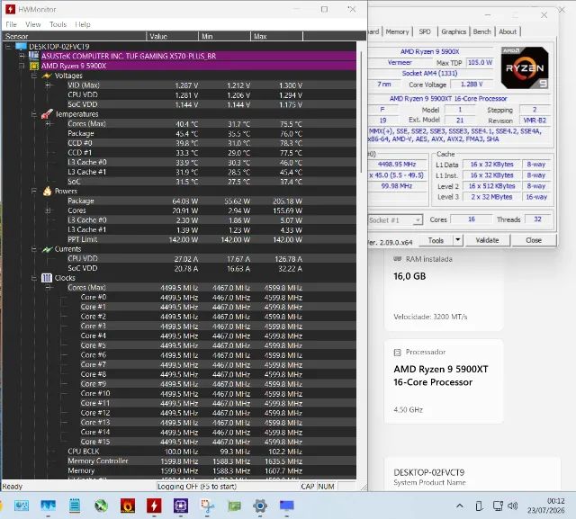Switch to the Graphics tab in CPU-Z
The image size is (576, 519).
click(454, 31)
